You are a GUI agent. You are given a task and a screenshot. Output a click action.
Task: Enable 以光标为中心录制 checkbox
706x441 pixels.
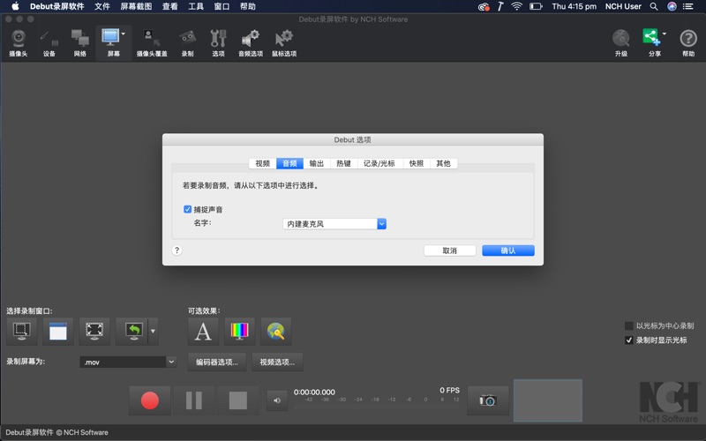point(629,325)
